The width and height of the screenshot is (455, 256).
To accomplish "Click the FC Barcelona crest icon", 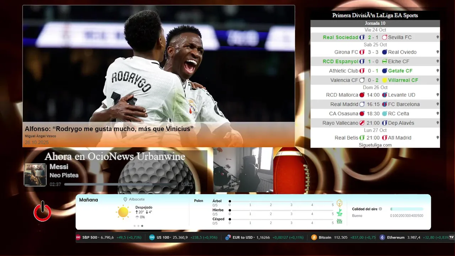I will click(384, 104).
